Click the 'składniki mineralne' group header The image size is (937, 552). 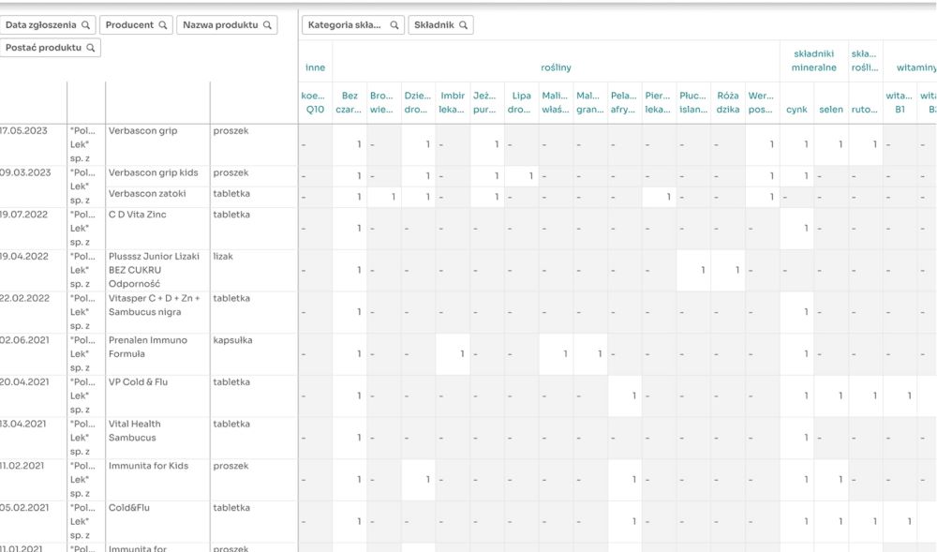pos(808,60)
